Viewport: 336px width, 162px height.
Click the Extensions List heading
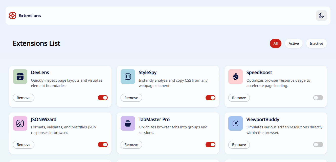tap(36, 43)
